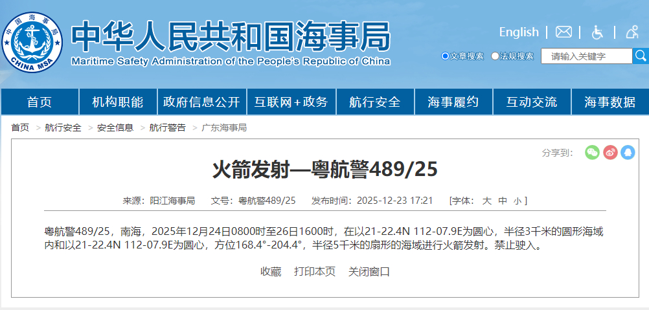Click 航行警告 in the breadcrumb
Viewport: 649px width, 310px height.
[167, 127]
